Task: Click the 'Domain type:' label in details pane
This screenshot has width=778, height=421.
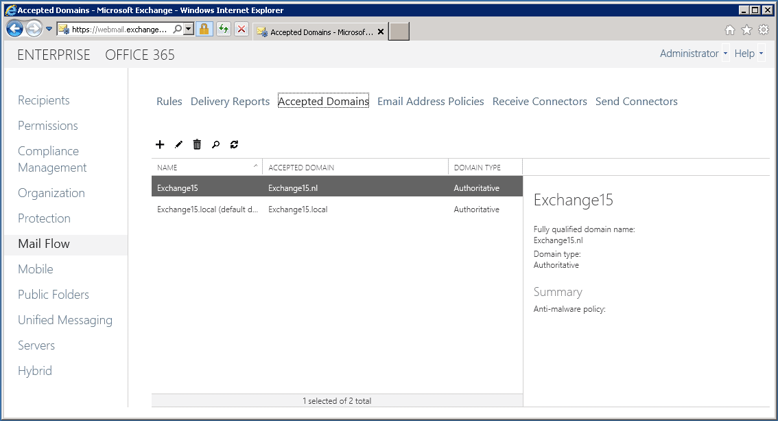Action: [556, 254]
